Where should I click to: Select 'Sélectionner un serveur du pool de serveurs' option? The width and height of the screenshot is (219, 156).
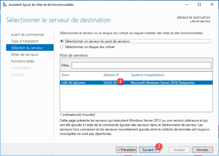(62, 41)
